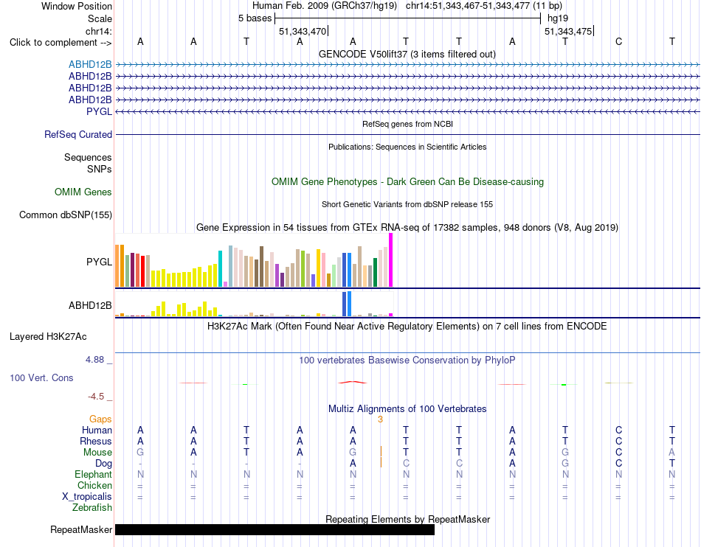Viewport: 701px width, 547px height.
Task: Click the black PYGL label beside the expression bar chart
Action: tap(99, 262)
